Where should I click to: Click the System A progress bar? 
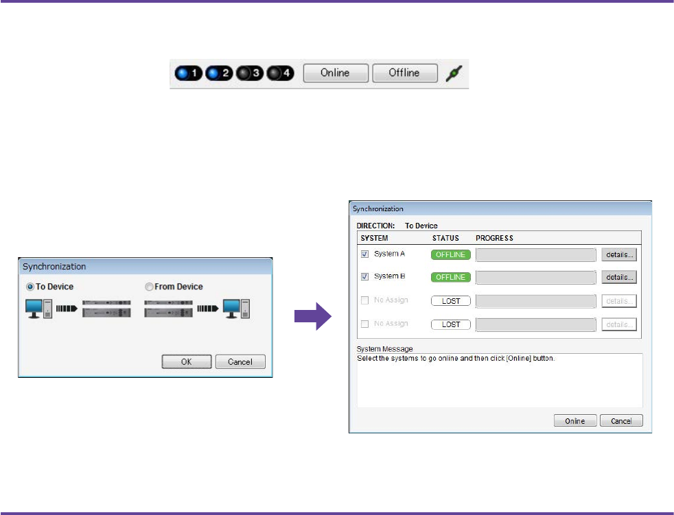pos(535,254)
